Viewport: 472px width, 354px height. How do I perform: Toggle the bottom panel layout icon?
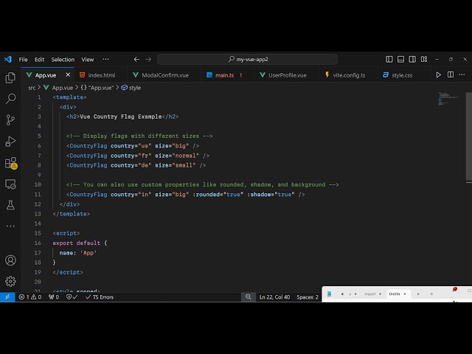click(x=400, y=59)
